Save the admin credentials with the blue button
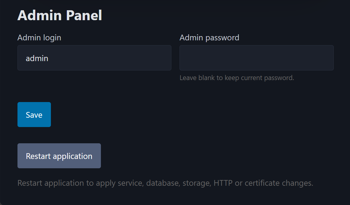 pos(34,114)
